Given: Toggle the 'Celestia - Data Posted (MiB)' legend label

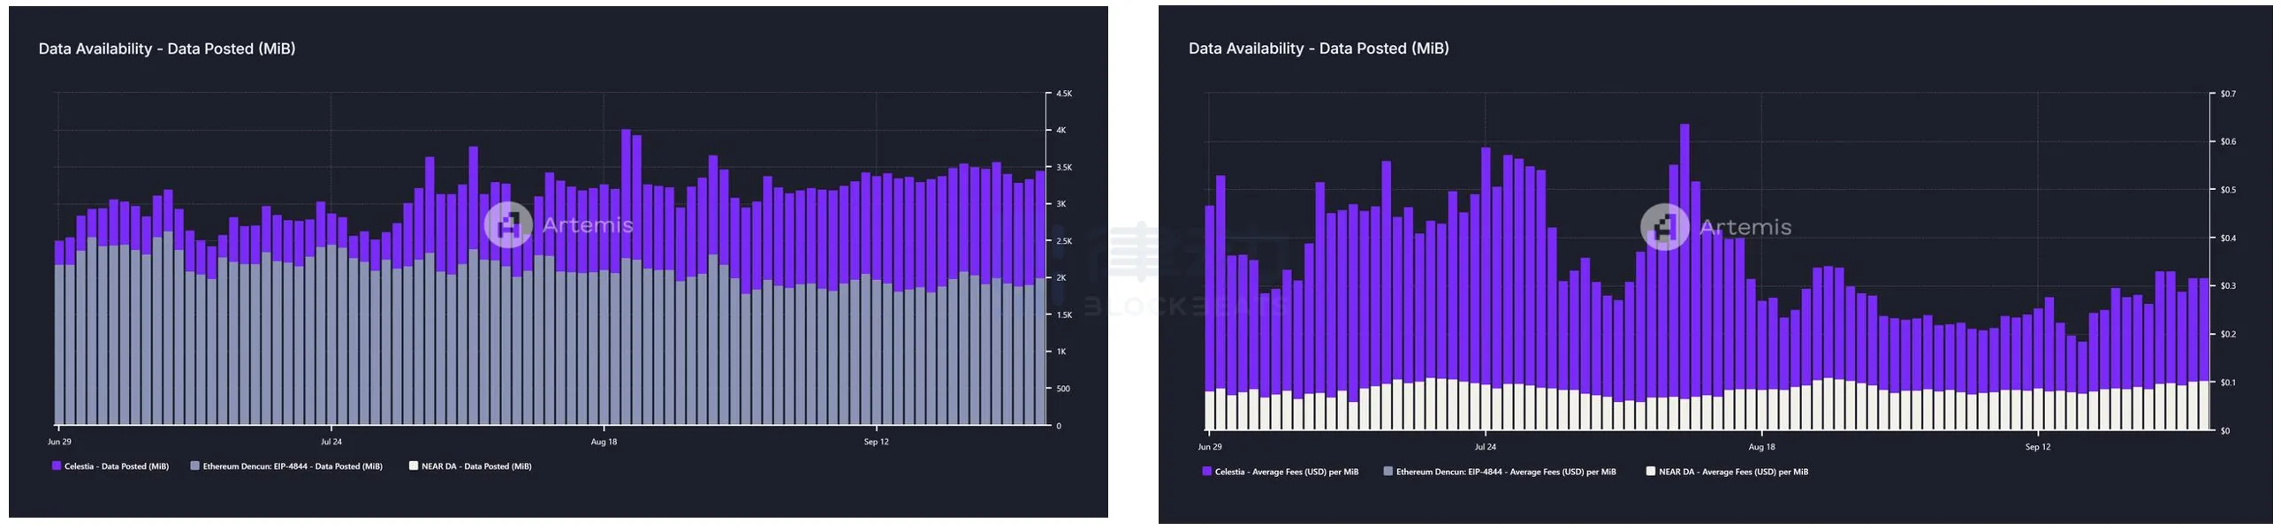Looking at the screenshot, I should (116, 466).
